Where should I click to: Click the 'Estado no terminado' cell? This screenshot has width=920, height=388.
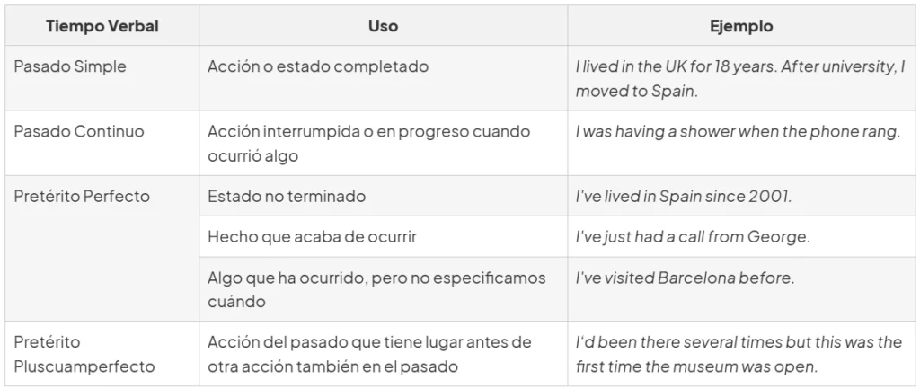pos(383,196)
